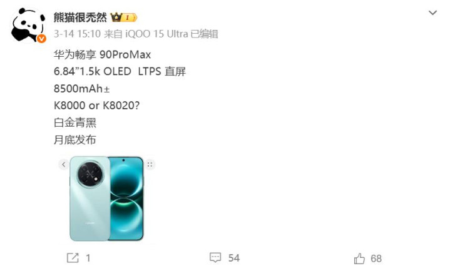The height and width of the screenshot is (271, 450).
Task: Open 熊猫很秃然 user profile name
Action: (80, 17)
